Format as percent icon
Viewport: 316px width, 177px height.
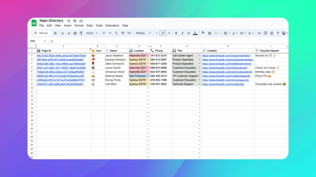pos(110,33)
